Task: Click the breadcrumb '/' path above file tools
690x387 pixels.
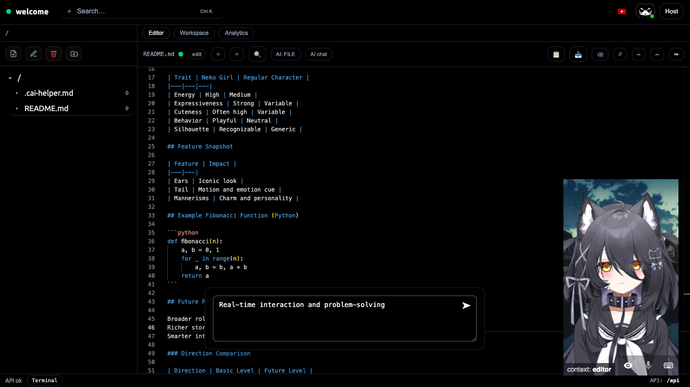Action: (x=7, y=33)
